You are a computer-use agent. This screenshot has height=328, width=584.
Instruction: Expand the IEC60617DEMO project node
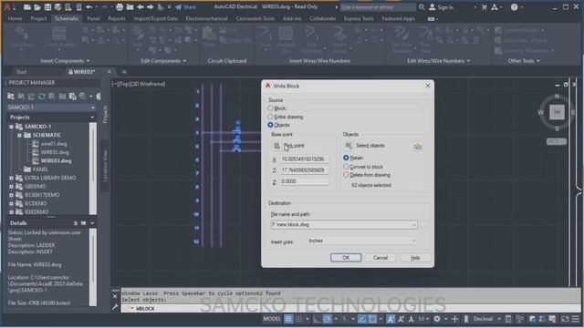point(11,195)
